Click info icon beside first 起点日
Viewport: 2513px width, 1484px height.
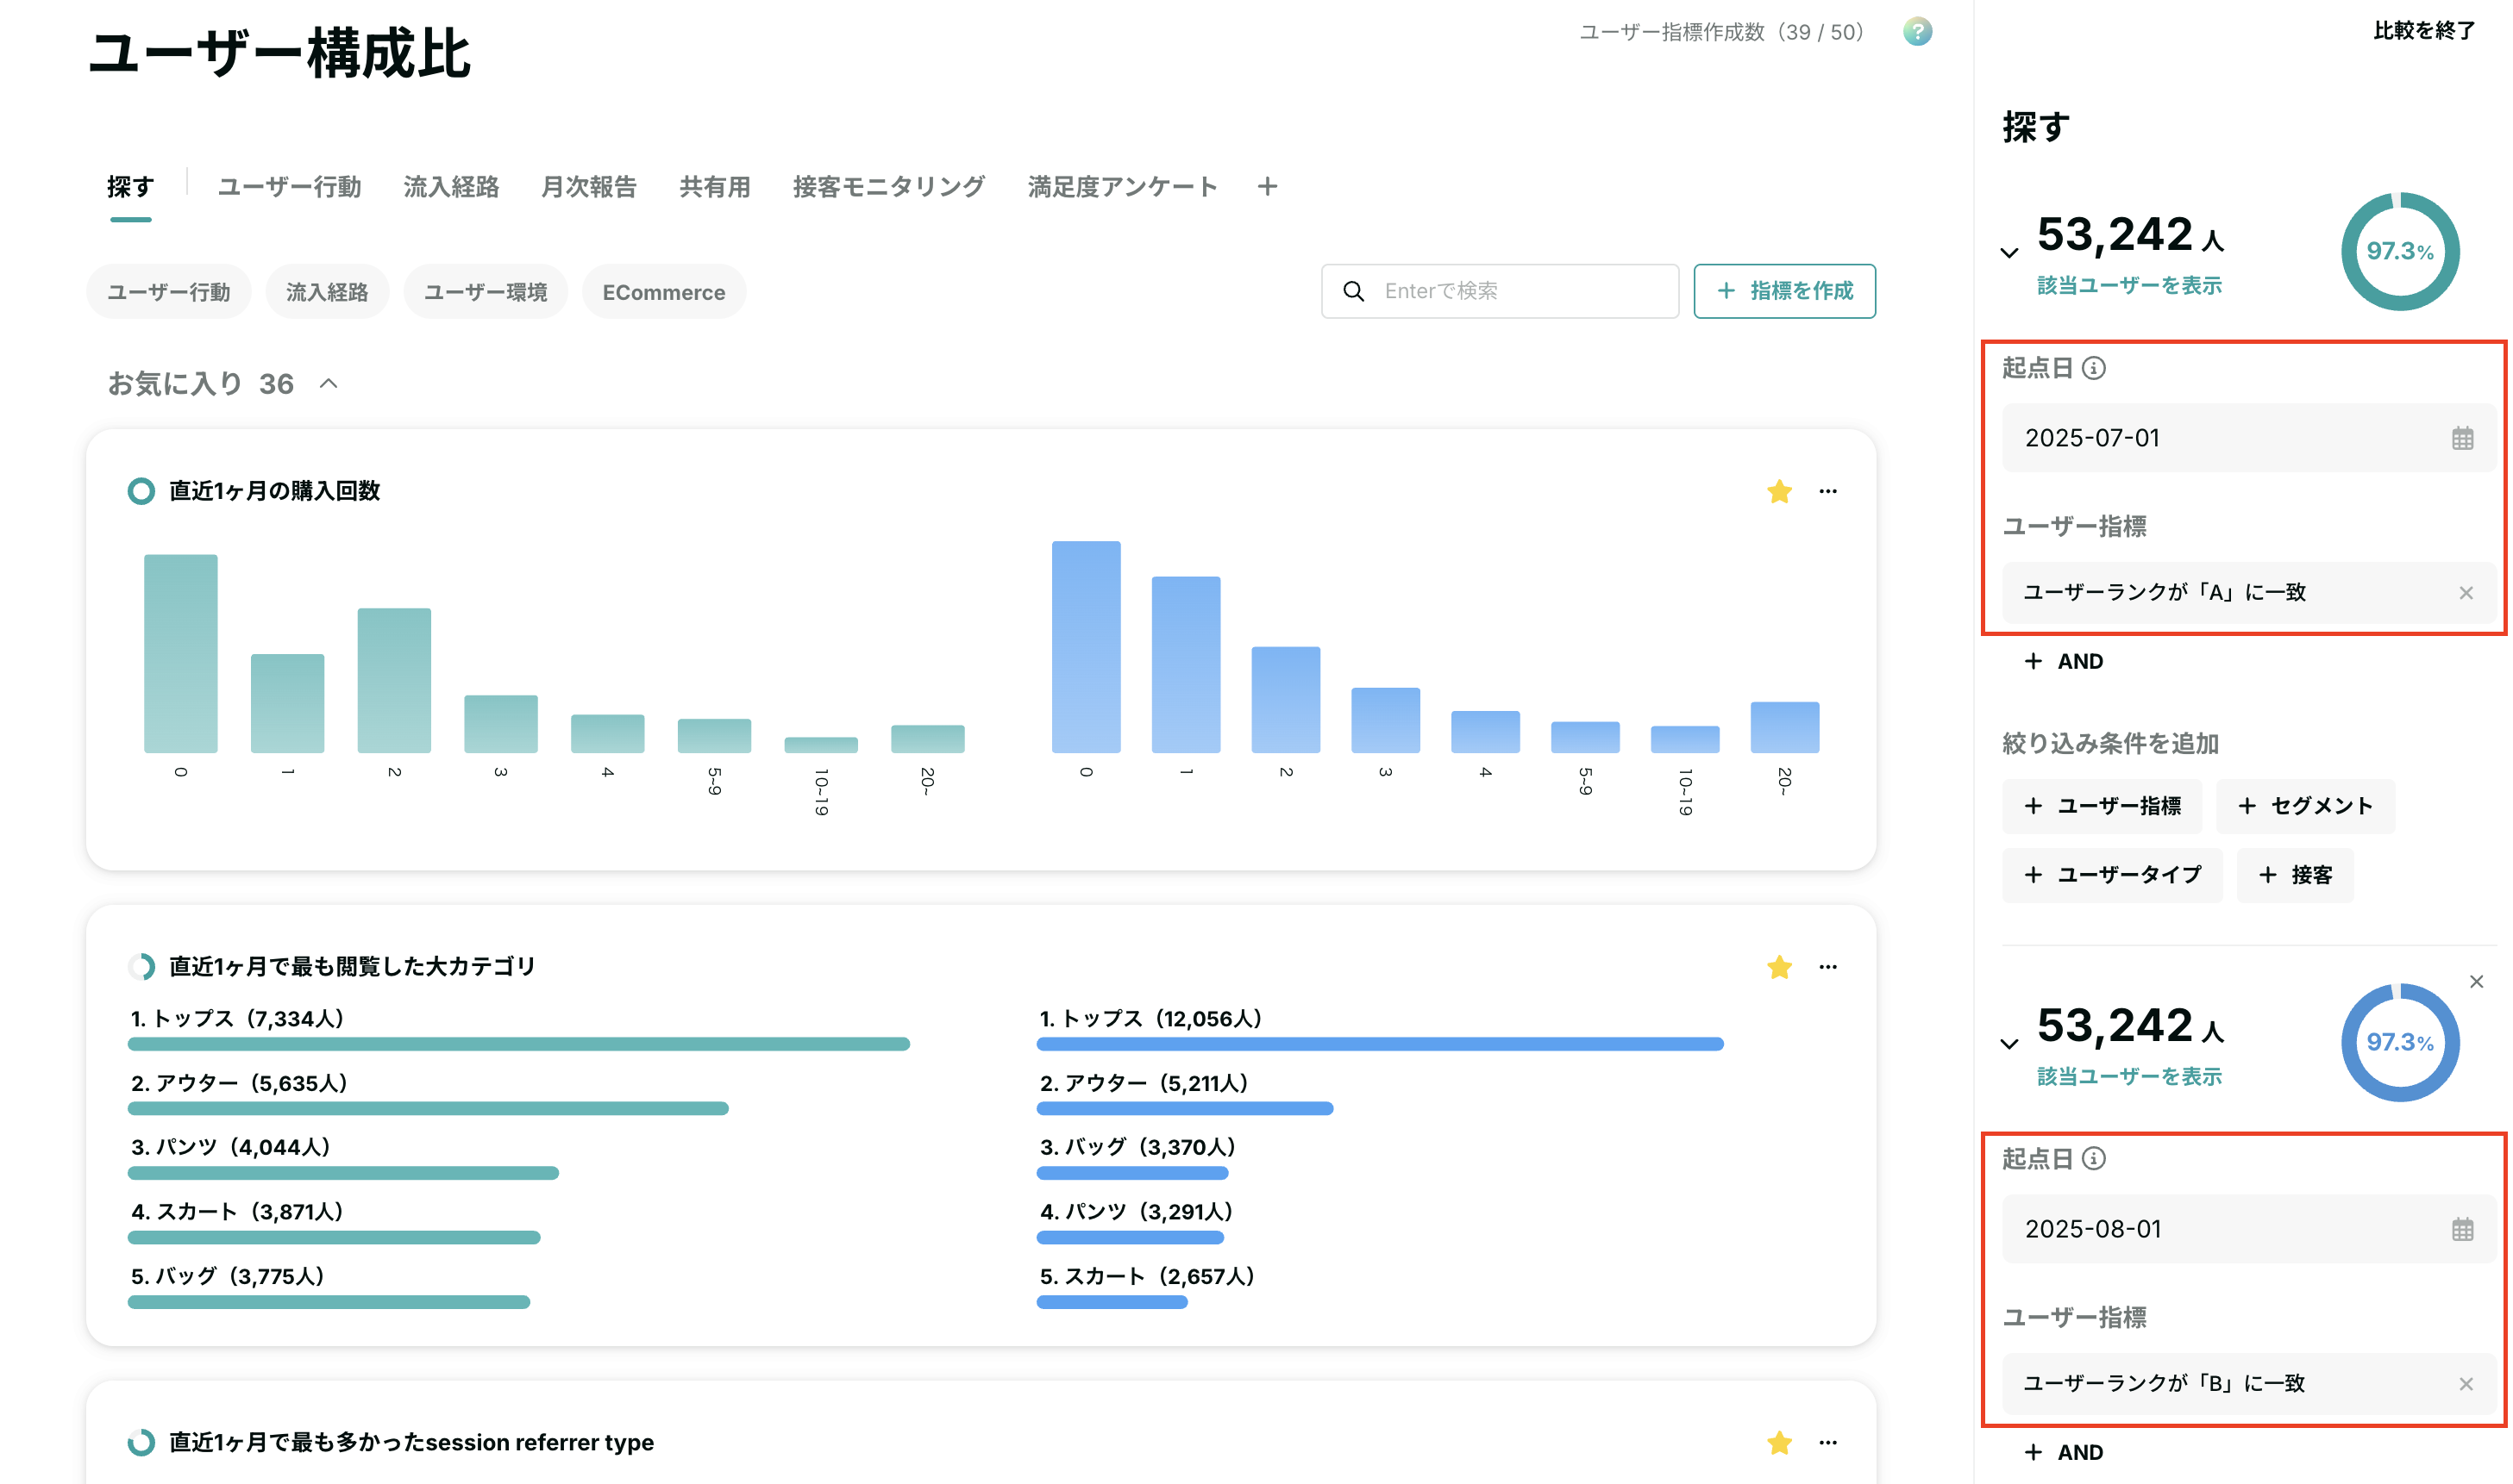(x=2093, y=368)
